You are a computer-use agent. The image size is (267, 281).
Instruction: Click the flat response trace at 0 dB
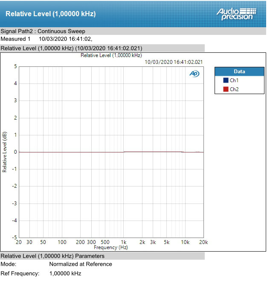point(111,152)
